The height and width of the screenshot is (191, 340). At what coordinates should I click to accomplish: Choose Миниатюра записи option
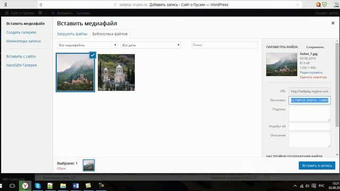pos(23,41)
